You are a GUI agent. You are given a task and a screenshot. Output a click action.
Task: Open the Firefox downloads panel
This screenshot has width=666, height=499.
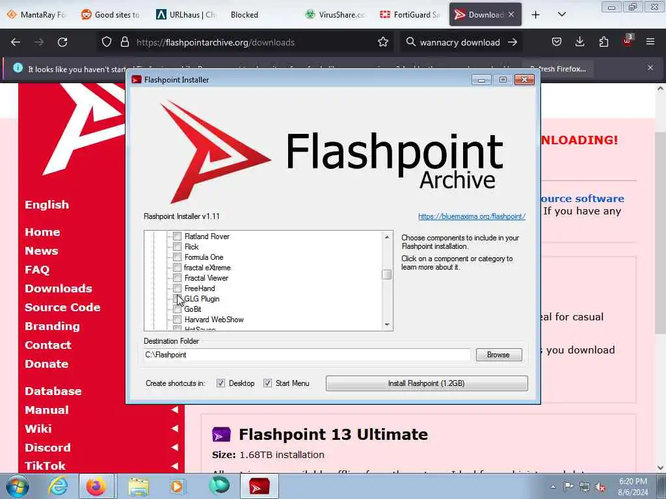tap(579, 42)
